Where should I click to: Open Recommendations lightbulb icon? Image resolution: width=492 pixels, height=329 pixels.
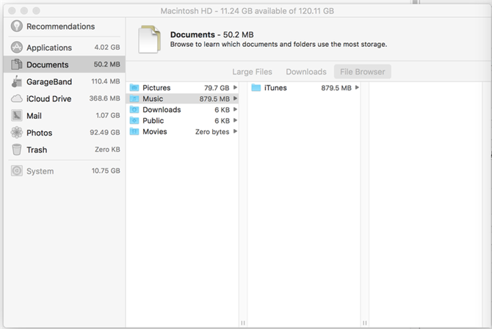(x=17, y=26)
